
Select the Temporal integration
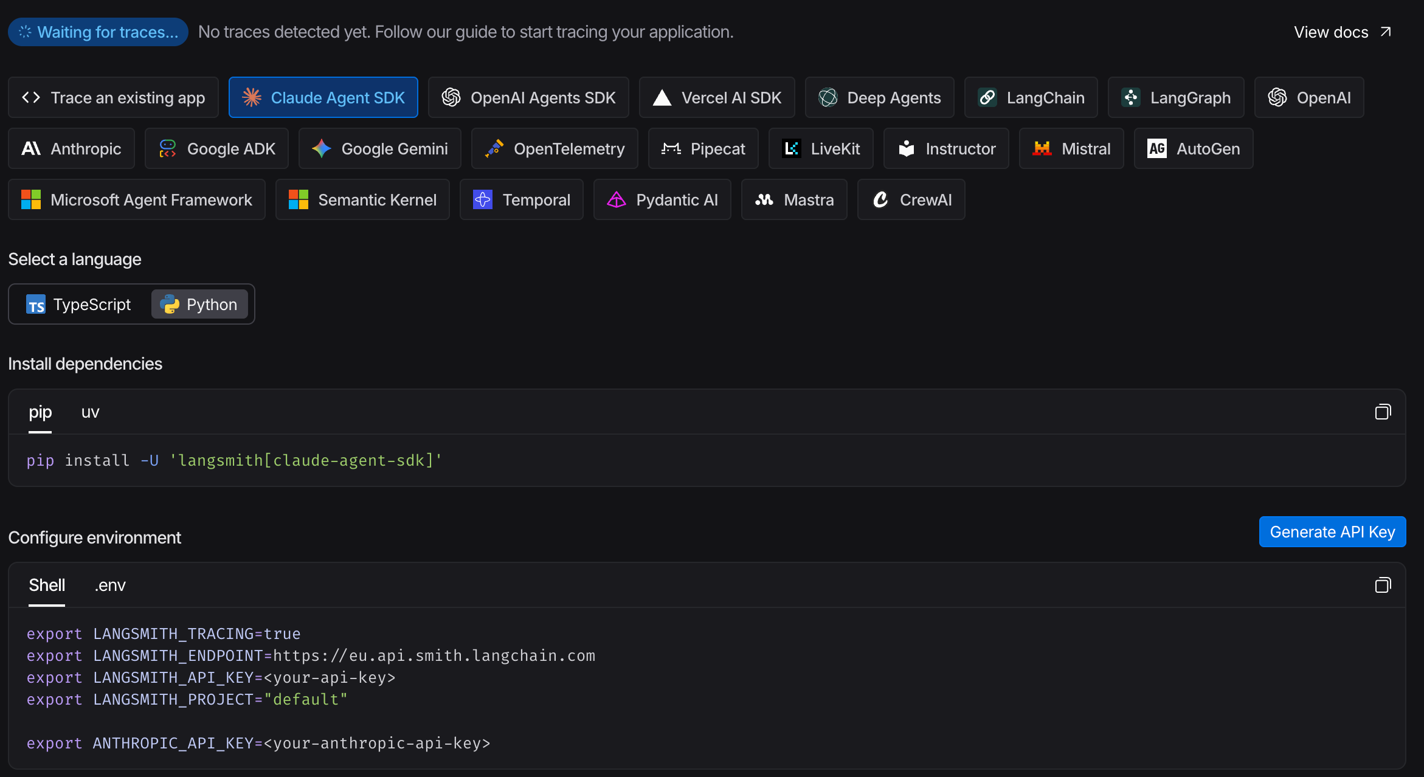(521, 199)
